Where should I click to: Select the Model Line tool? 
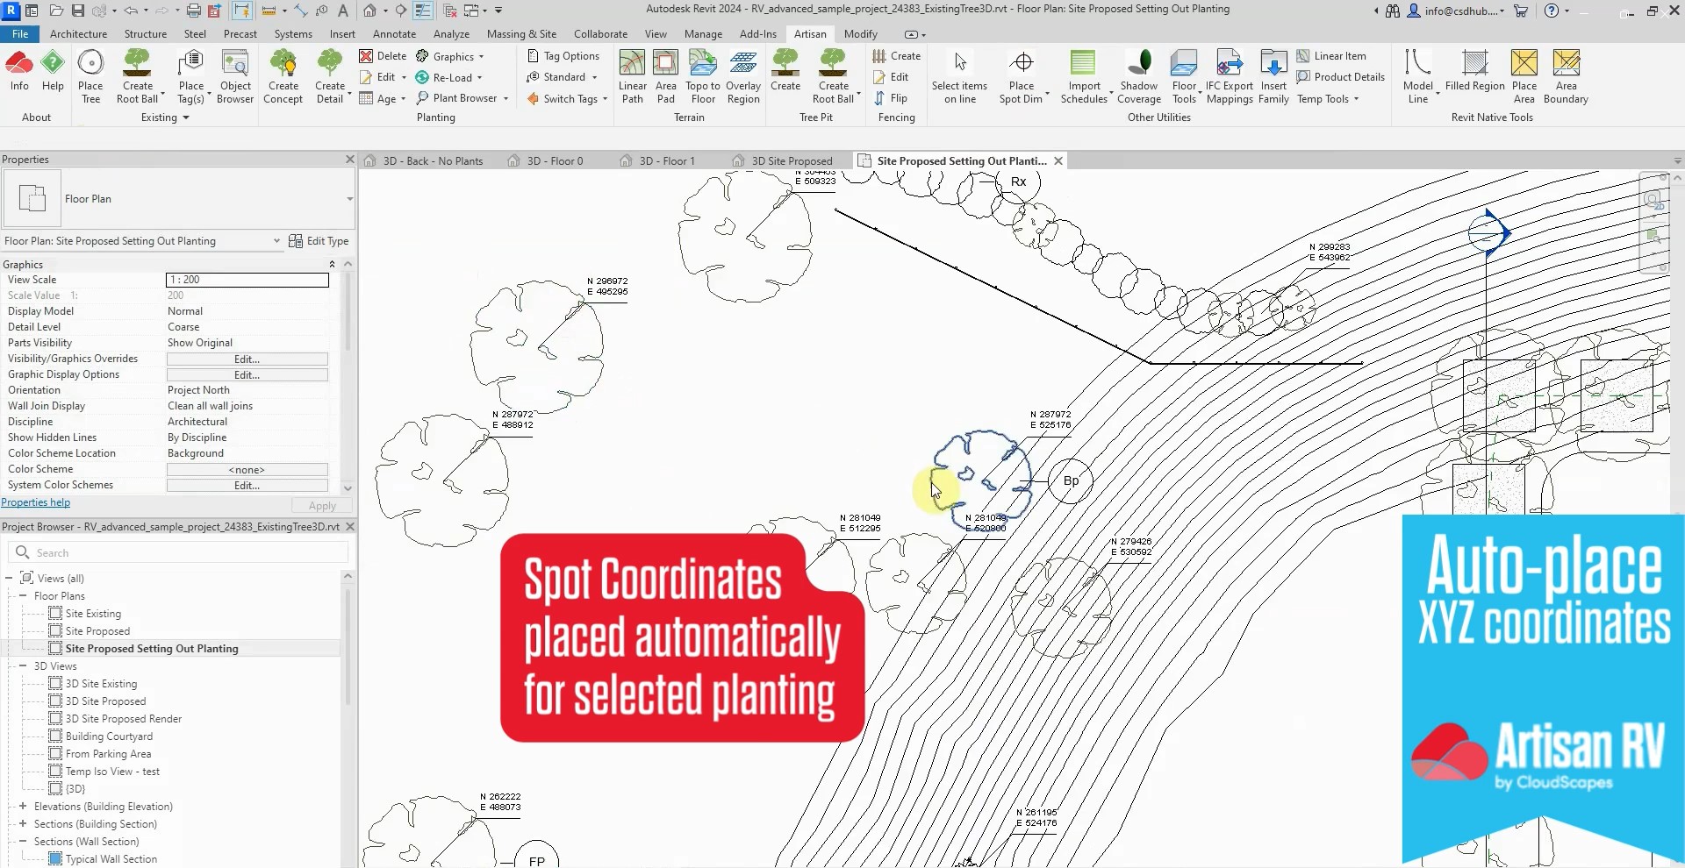pos(1418,77)
